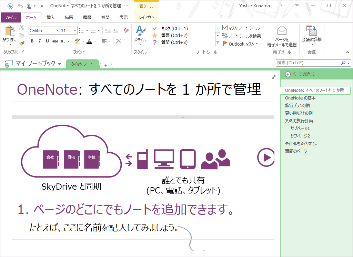The image size is (353, 257).
Task: Open the 無題のページ page
Action: point(296,151)
